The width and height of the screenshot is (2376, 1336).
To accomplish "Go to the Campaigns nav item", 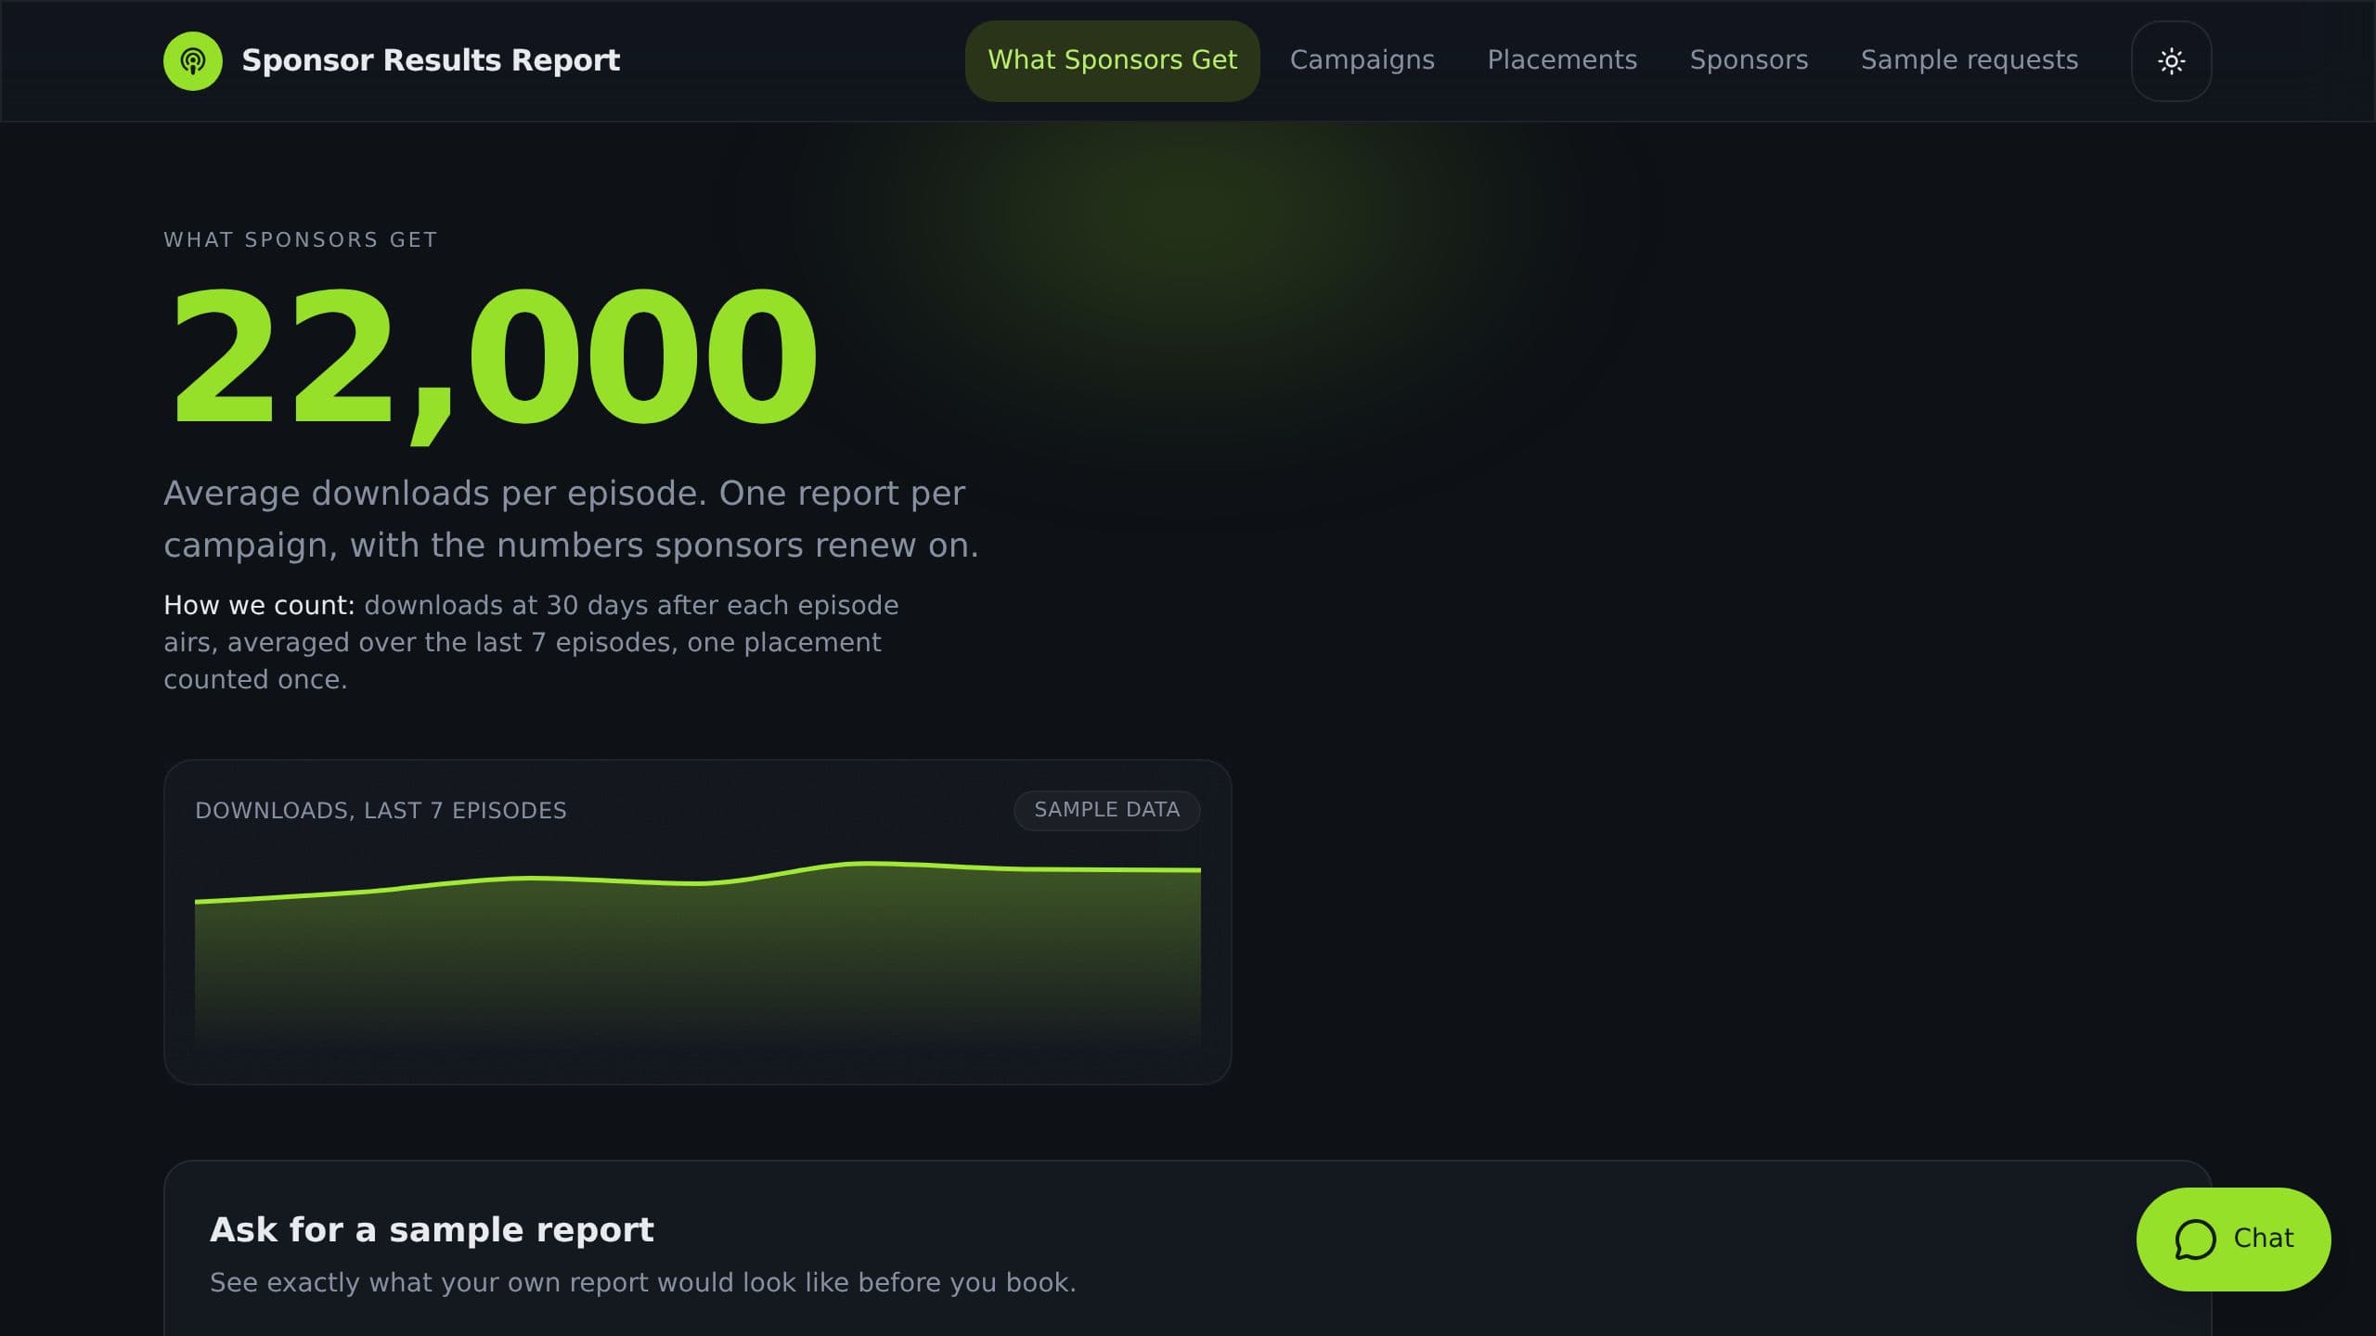I will 1362,61.
